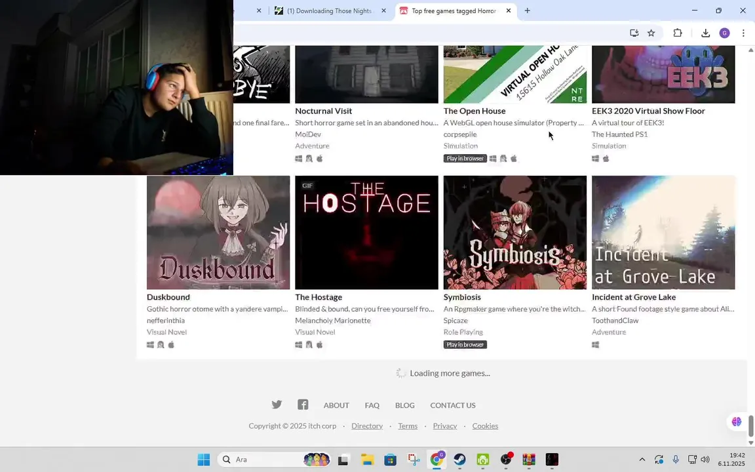Open the Privacy footer link

[x=445, y=425]
